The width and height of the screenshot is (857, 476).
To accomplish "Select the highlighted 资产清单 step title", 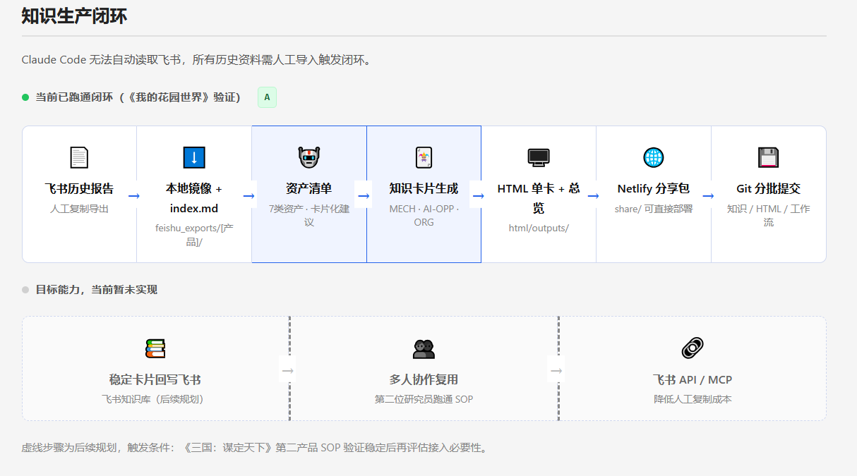I will (309, 189).
